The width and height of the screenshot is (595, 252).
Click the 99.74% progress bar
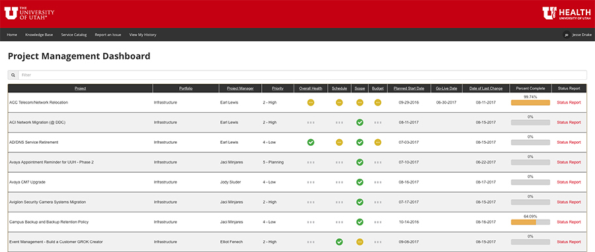click(530, 102)
